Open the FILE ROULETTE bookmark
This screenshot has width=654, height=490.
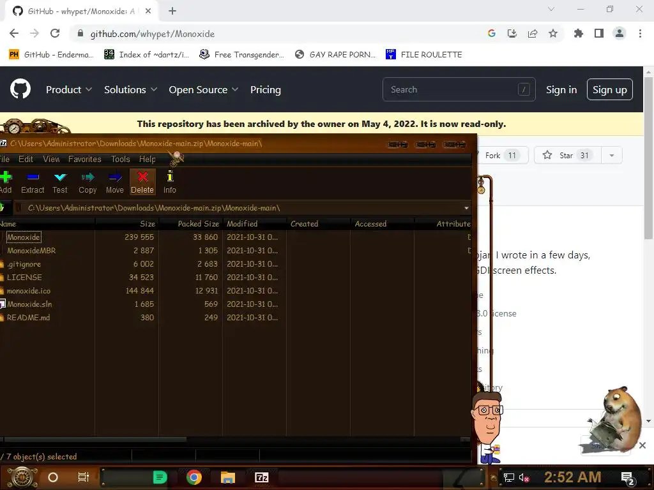pyautogui.click(x=424, y=55)
